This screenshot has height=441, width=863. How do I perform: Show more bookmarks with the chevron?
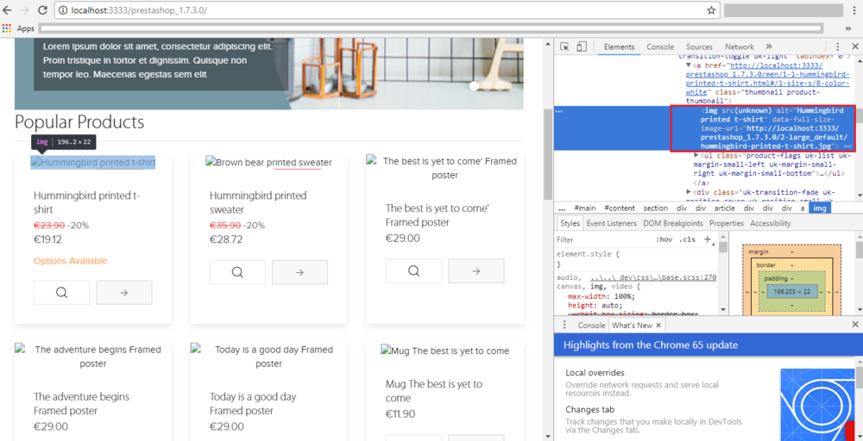(x=848, y=28)
